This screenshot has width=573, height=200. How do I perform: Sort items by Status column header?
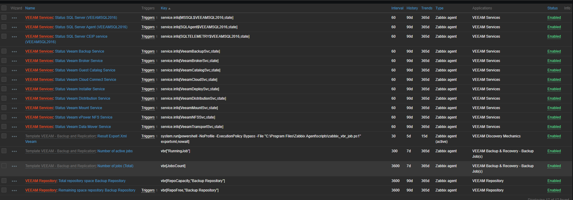click(552, 8)
